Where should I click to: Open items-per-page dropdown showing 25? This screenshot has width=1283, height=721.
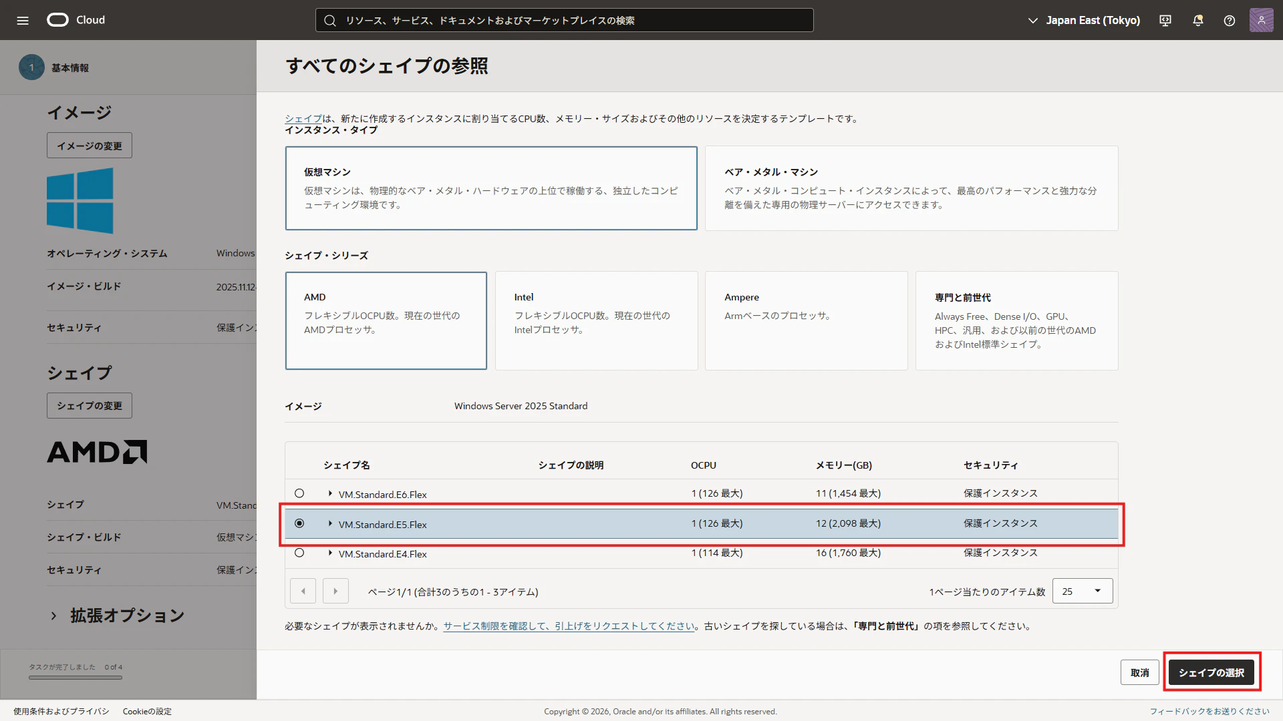[x=1083, y=591]
